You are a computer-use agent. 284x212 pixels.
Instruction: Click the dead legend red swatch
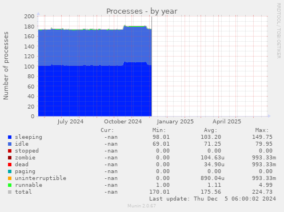coord(10,165)
